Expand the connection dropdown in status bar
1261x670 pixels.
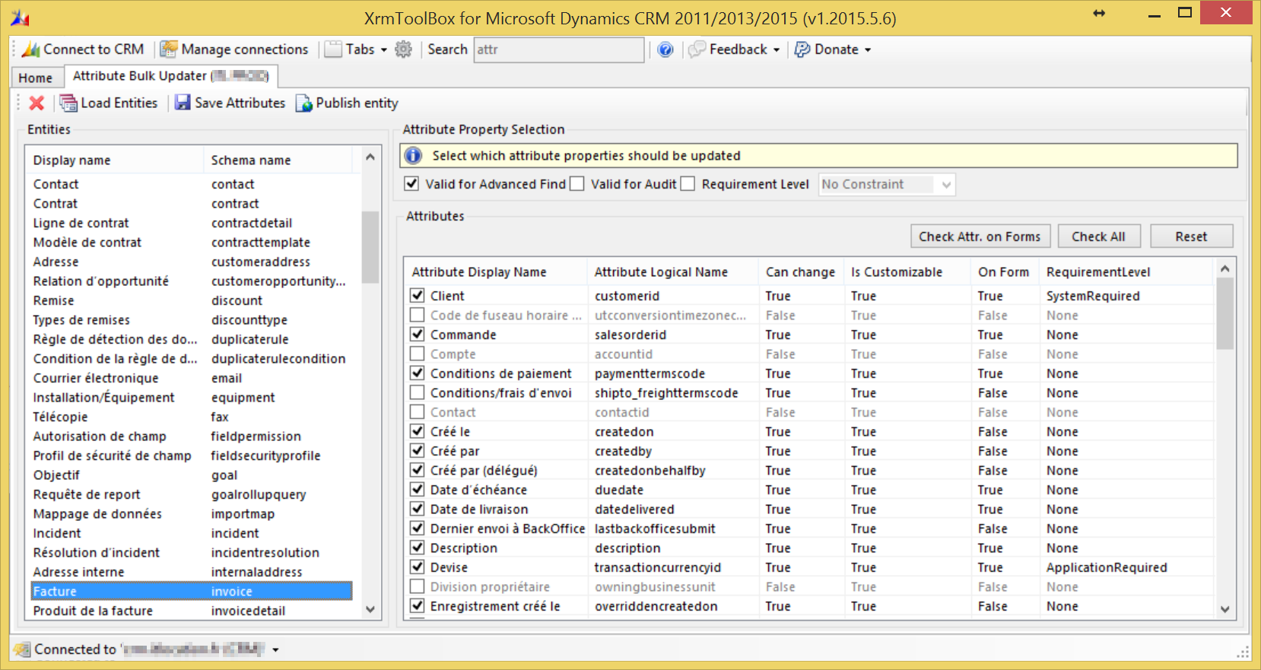[x=275, y=649]
